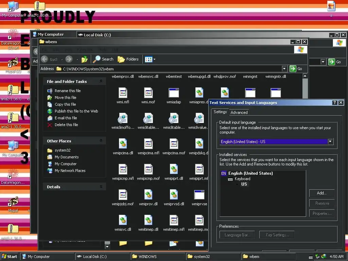Select the wmisvc.dll file icon
Screen dimensions: 348x261
coord(123,220)
